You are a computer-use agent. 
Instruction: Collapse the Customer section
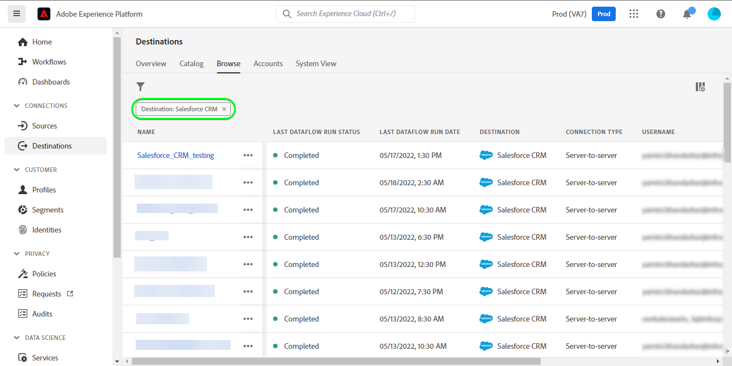(17, 170)
